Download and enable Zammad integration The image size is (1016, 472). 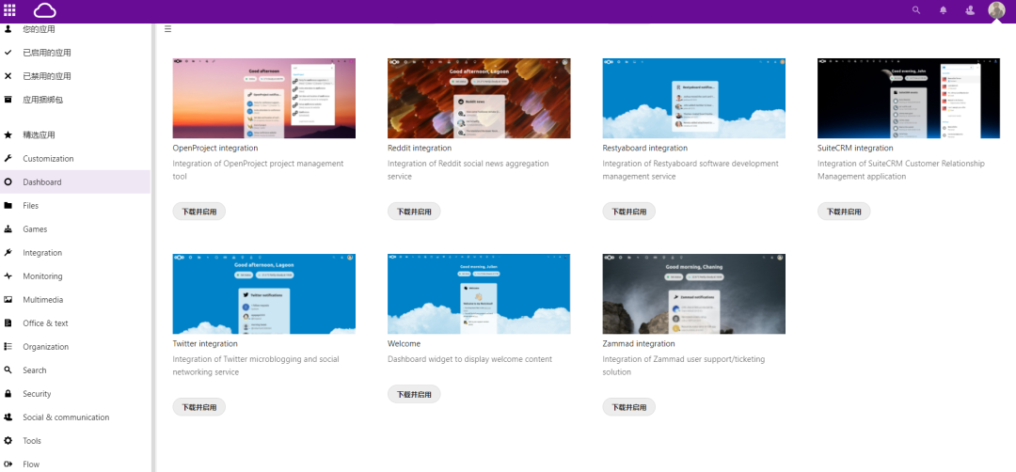pyautogui.click(x=629, y=406)
